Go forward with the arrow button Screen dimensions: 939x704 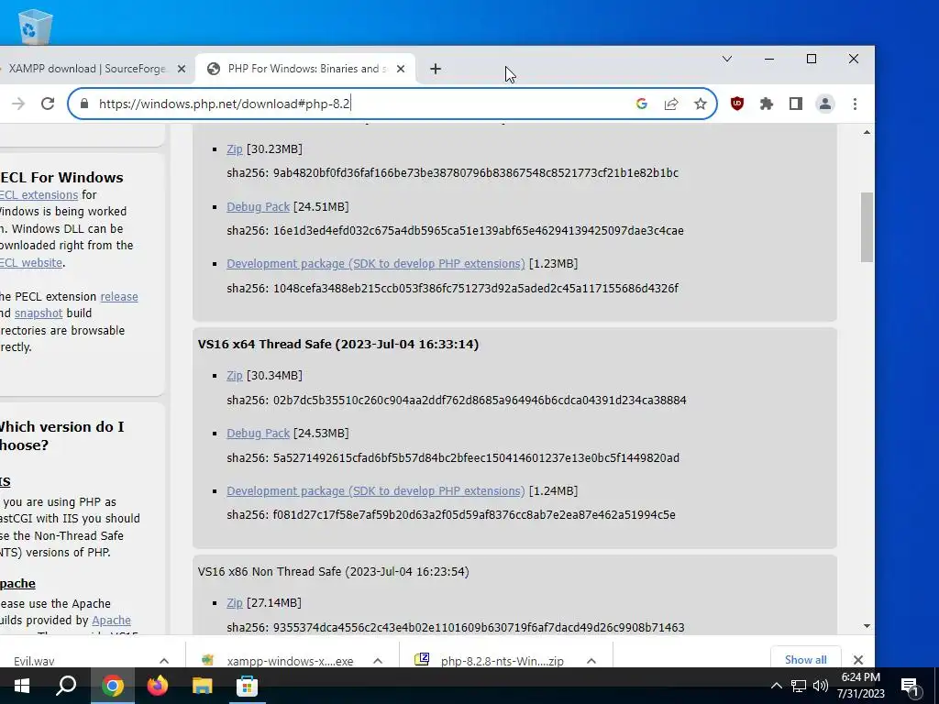coord(18,104)
